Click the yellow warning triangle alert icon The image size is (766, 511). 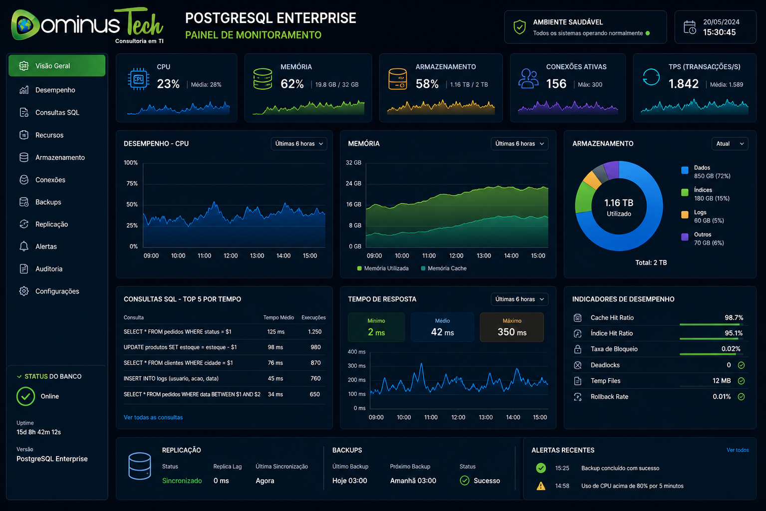[541, 486]
